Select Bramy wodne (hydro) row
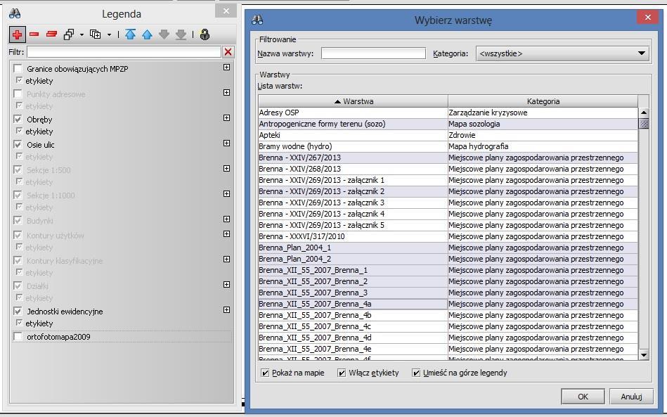The width and height of the screenshot is (667, 417). coord(448,146)
